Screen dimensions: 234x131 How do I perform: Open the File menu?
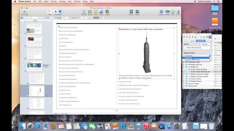tap(35, 1)
